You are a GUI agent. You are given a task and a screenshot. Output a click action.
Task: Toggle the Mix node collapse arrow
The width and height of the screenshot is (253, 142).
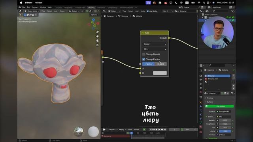tap(143, 33)
